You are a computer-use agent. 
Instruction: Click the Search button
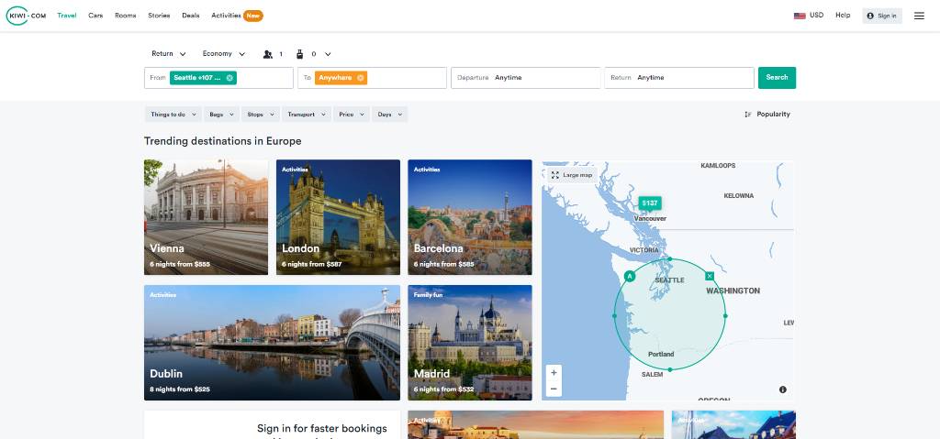[x=777, y=78]
